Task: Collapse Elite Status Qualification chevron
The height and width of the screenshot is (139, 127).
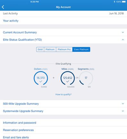Action: [123, 40]
